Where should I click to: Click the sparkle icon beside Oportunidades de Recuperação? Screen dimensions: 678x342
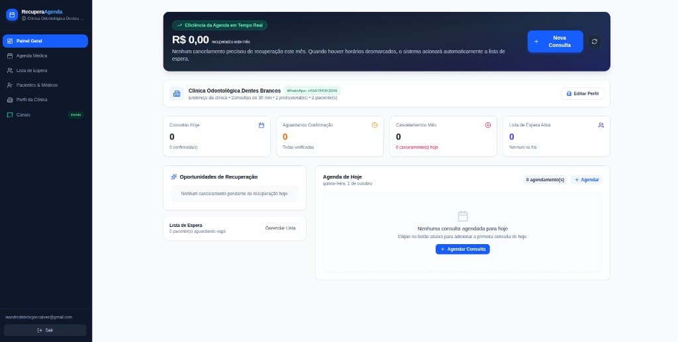pyautogui.click(x=174, y=177)
